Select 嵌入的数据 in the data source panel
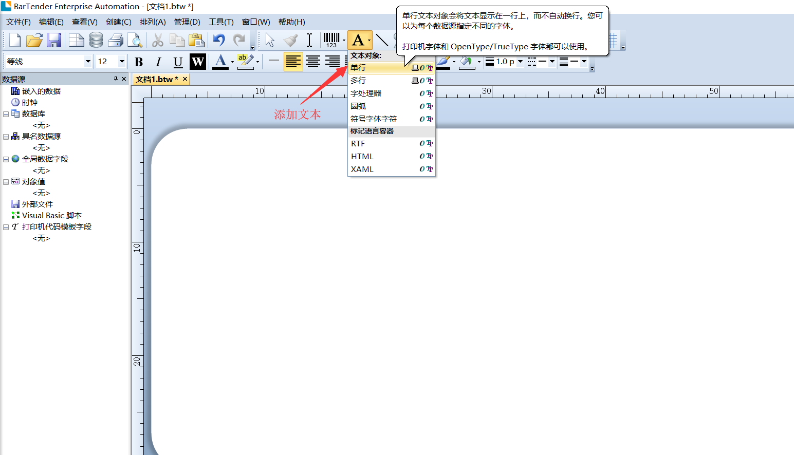Image resolution: width=794 pixels, height=455 pixels. click(41, 91)
